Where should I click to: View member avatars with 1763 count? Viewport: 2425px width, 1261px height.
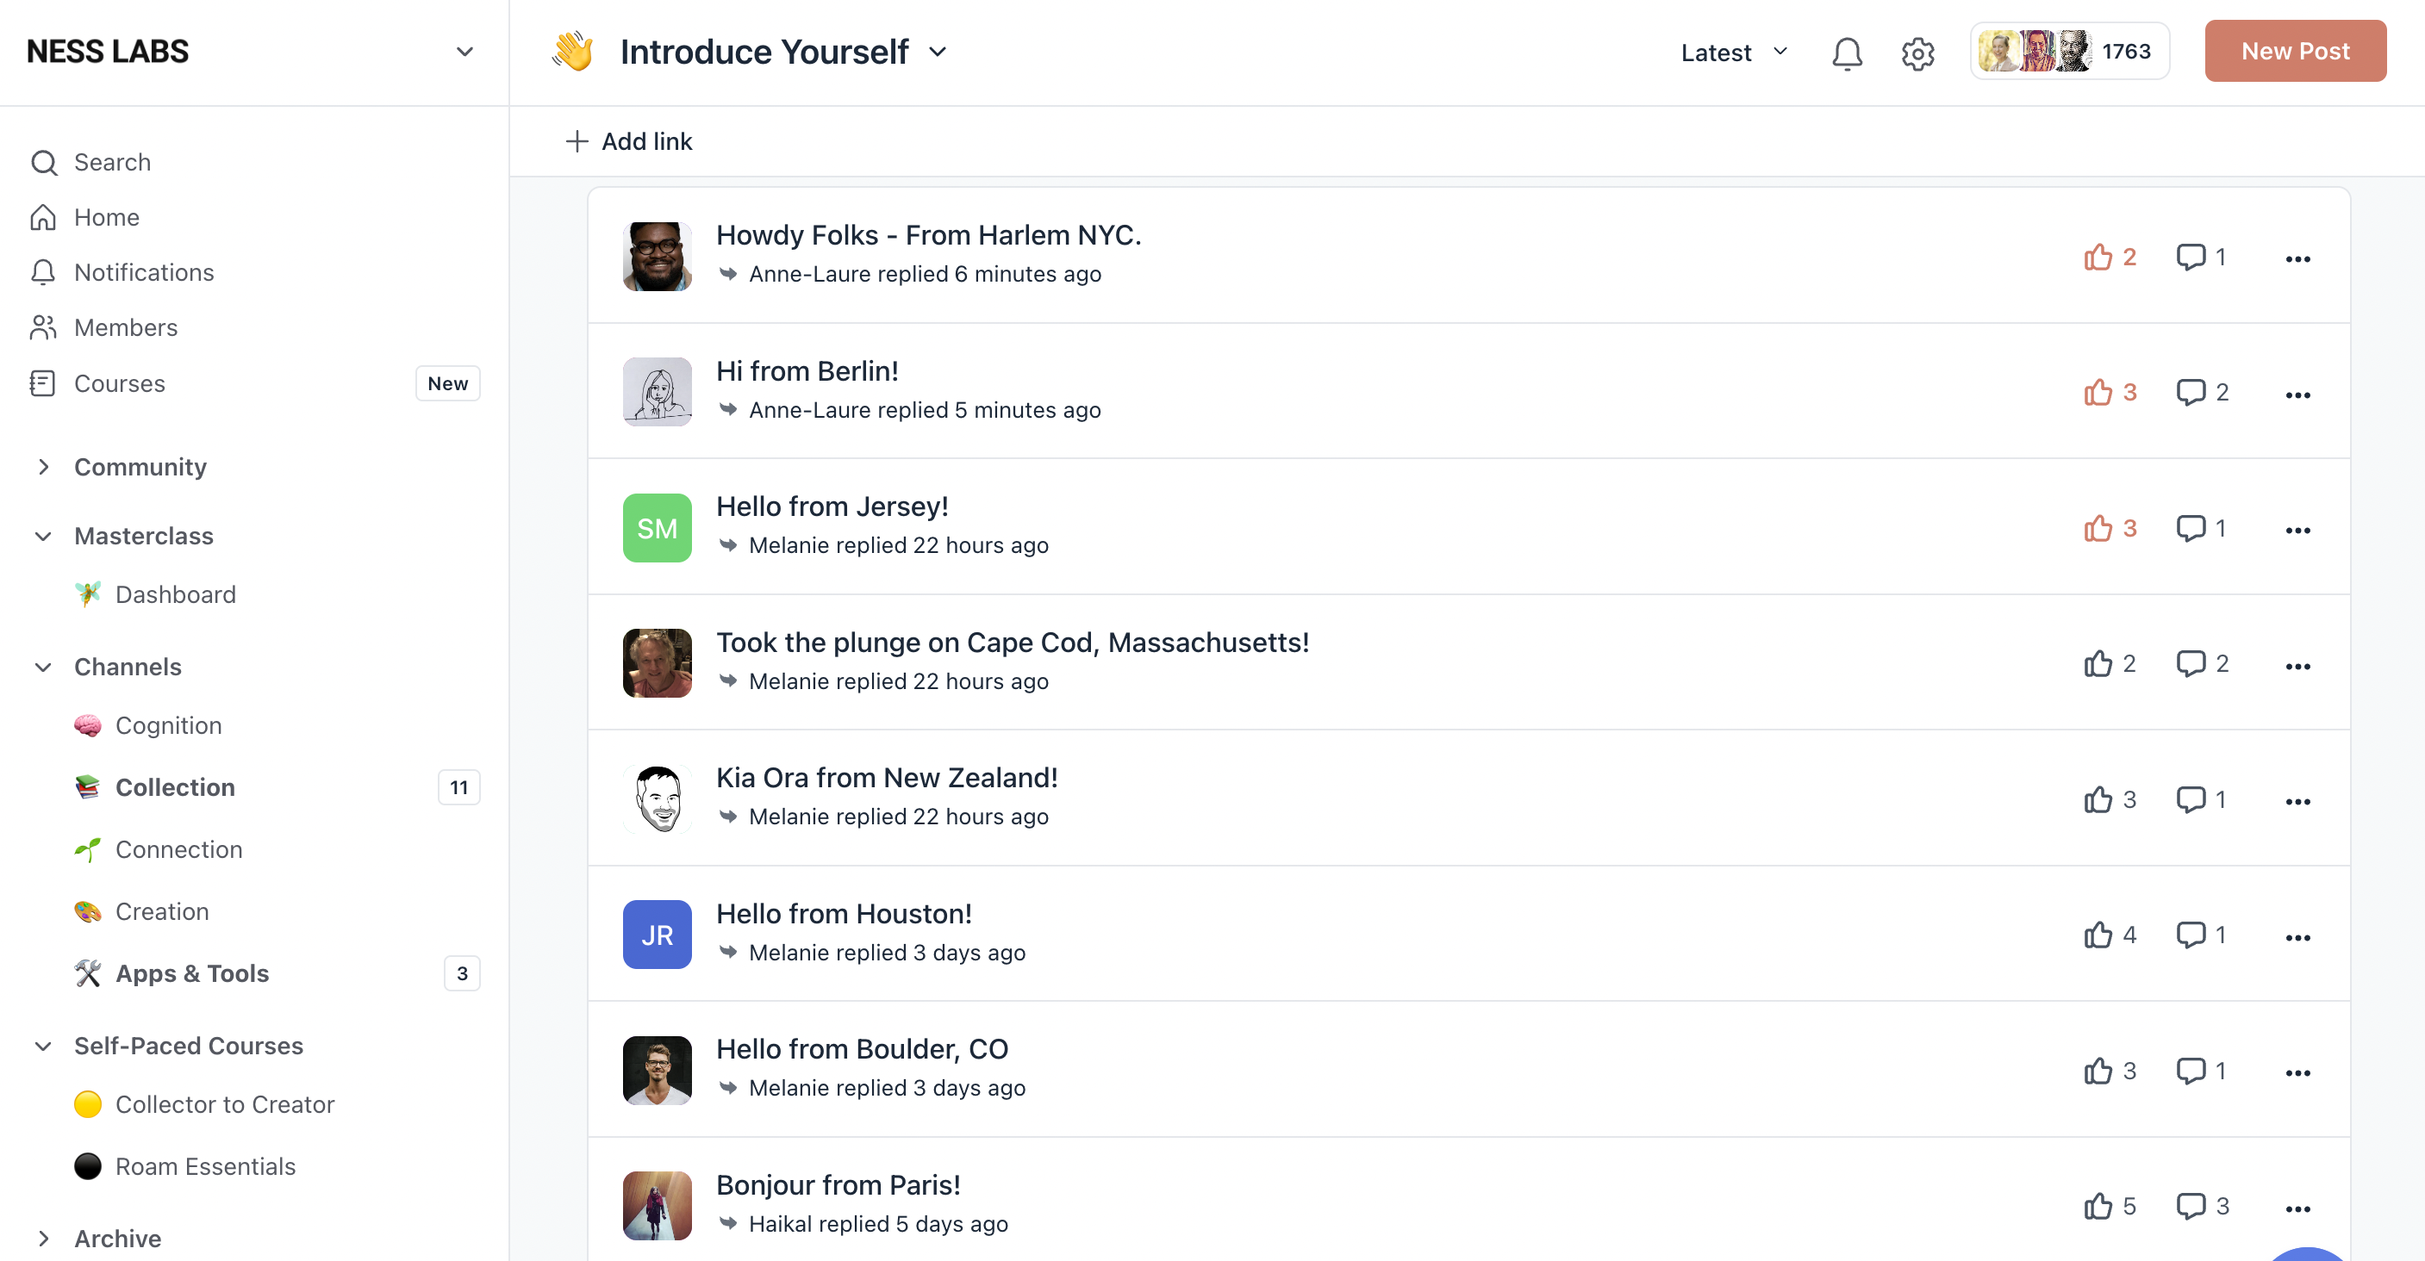pos(2068,51)
